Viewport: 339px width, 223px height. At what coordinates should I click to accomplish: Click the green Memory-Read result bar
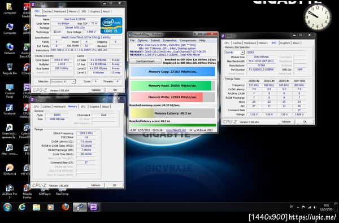click(172, 86)
